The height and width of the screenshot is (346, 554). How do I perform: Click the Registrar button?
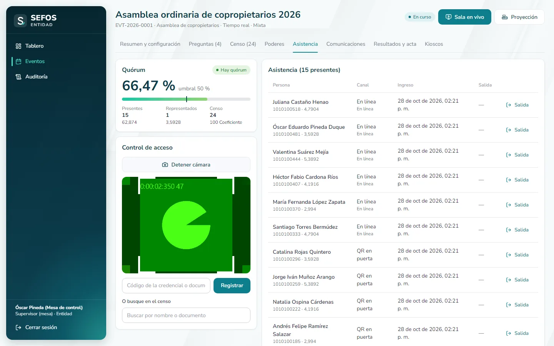tap(232, 286)
